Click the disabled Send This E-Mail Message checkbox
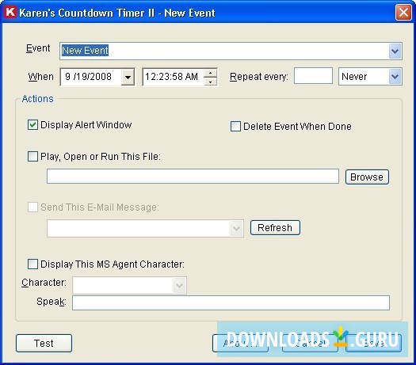The image size is (416, 365). 32,207
